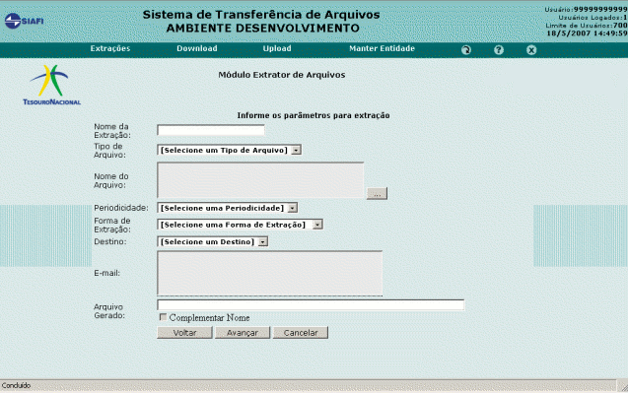Click the ellipsis browse button for Nome do Arquivo
Screen dimensions: 628x393
[x=377, y=194]
